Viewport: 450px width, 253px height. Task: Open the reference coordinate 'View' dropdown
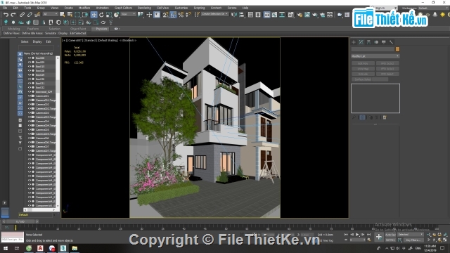coord(128,14)
